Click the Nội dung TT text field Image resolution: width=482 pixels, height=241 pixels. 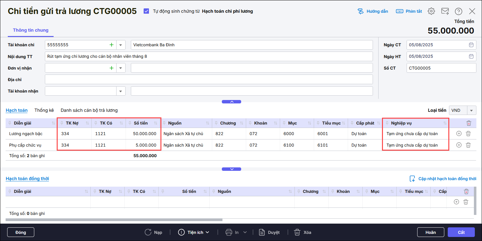tap(209, 57)
